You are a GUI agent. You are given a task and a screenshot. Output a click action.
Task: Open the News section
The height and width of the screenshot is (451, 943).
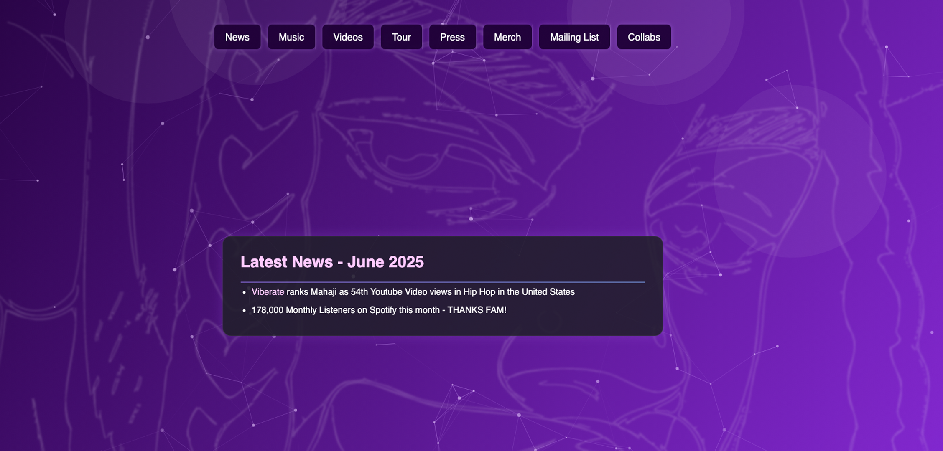[x=237, y=37]
